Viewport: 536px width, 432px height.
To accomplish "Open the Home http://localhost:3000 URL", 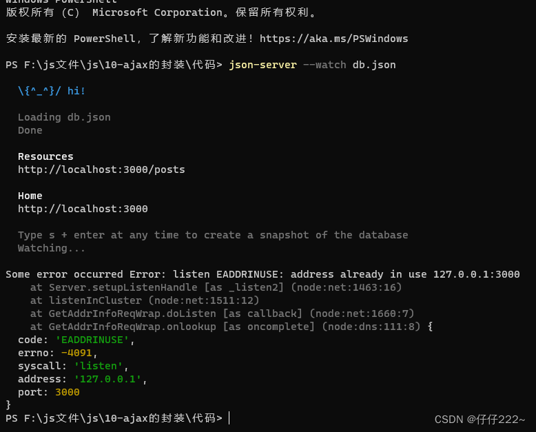I will tap(83, 209).
